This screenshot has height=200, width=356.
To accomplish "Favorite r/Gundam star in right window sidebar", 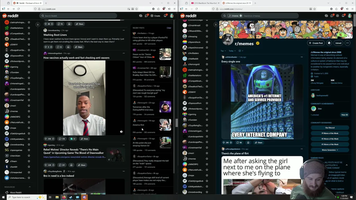I will point(207,120).
